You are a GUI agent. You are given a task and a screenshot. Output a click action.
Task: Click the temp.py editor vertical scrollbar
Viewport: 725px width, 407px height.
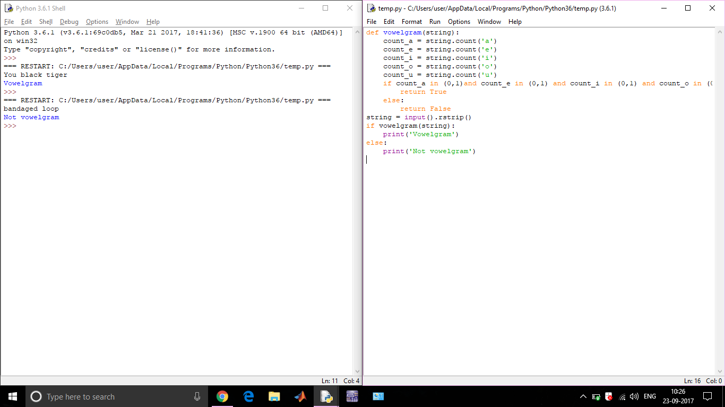720,202
